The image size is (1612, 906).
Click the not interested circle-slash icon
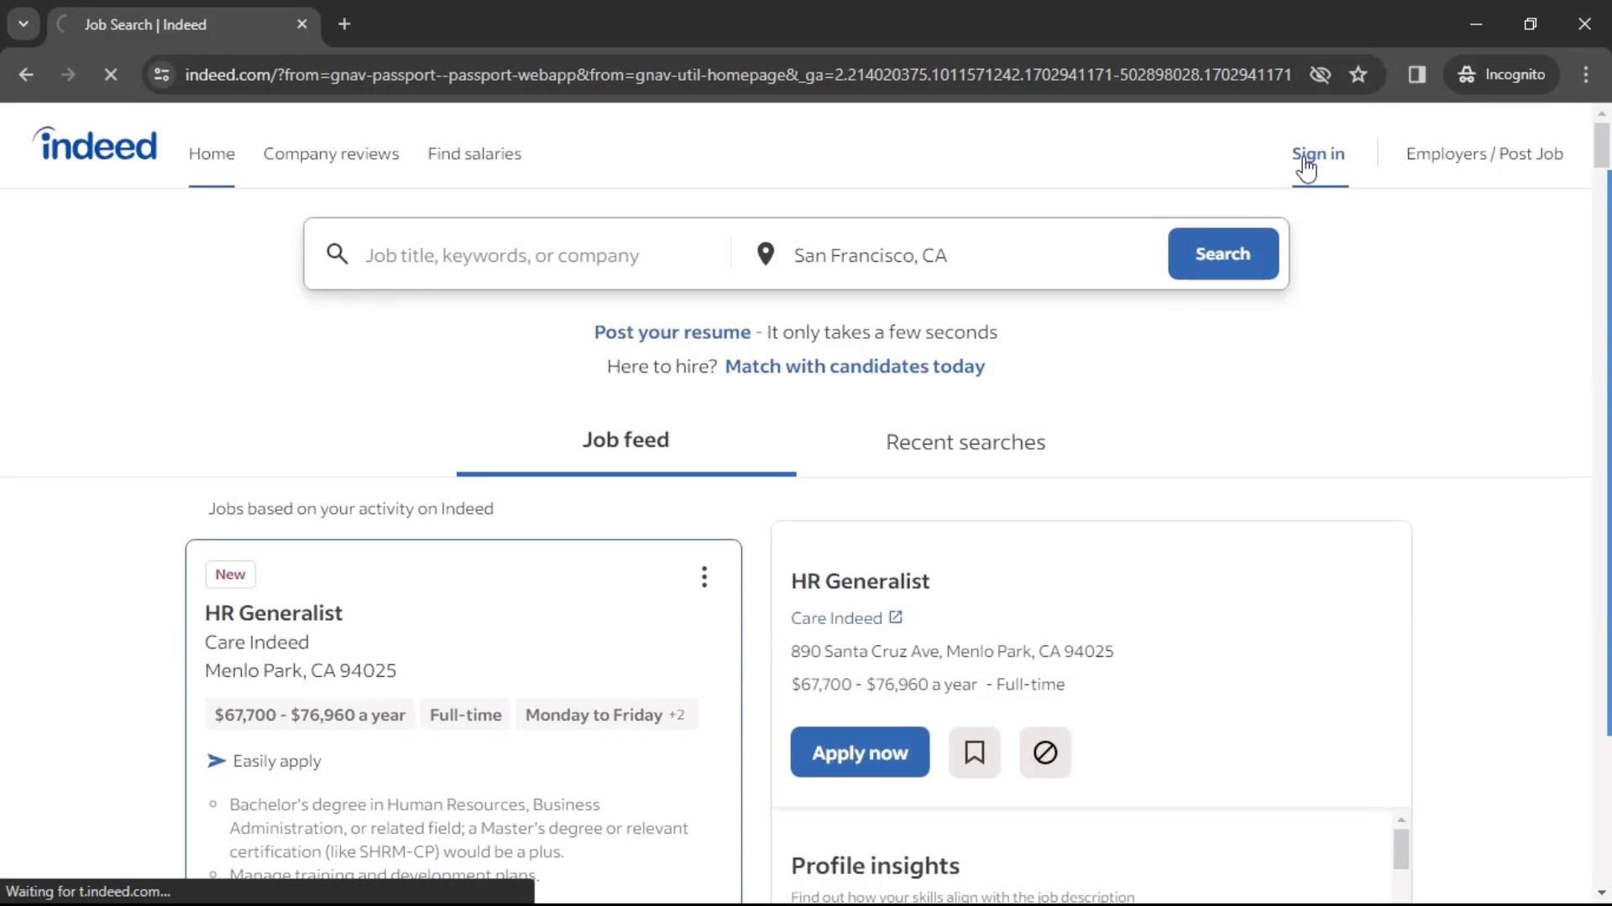coord(1044,752)
